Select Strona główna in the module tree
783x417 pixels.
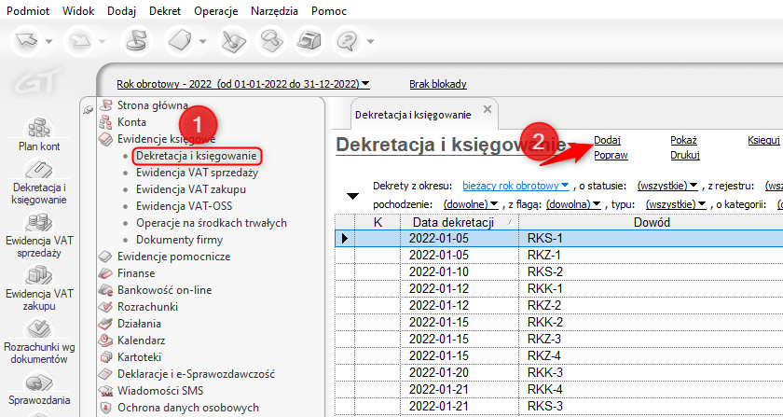click(x=153, y=105)
